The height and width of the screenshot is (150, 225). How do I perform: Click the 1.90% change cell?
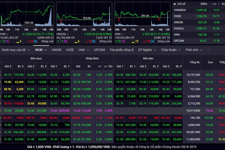[x=109, y=96]
